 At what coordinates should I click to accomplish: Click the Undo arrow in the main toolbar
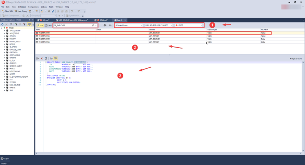[72, 11]
